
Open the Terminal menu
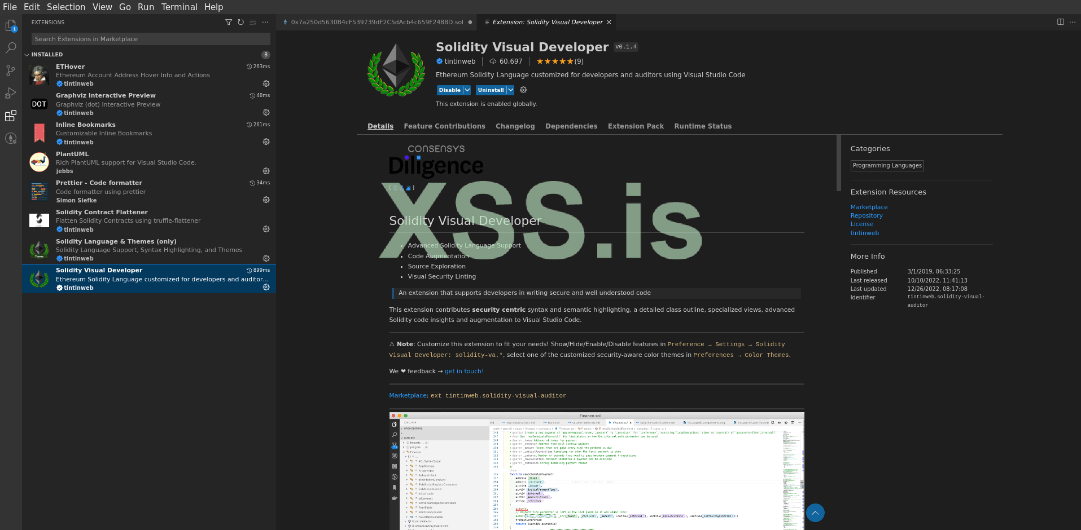(x=179, y=7)
